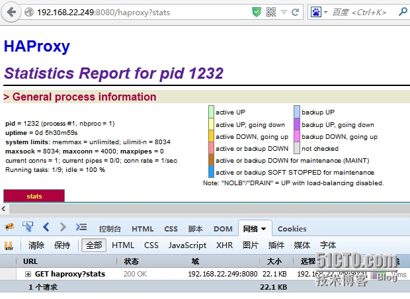Click the browser back arrow button
Viewport: 410px width, 299px height.
tap(11, 12)
